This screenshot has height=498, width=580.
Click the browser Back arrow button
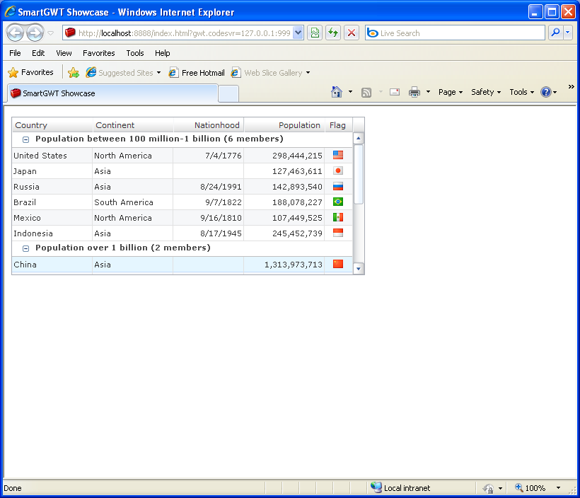(15, 33)
